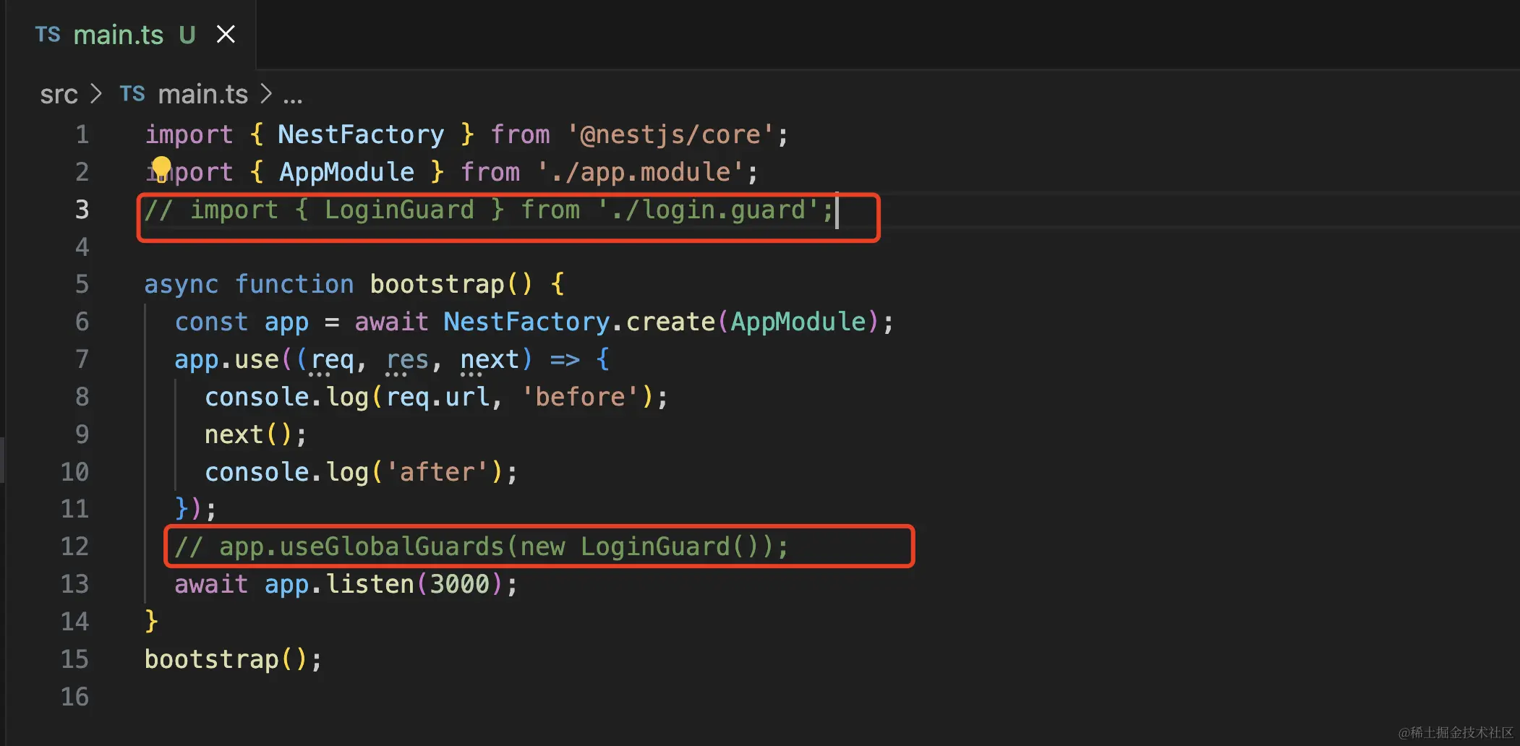
Task: Click the 'next' parameter on line 7
Action: pos(490,360)
